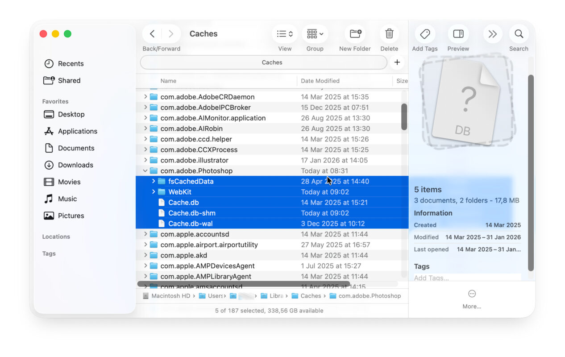
Task: Sort by the Name column header
Action: (168, 81)
